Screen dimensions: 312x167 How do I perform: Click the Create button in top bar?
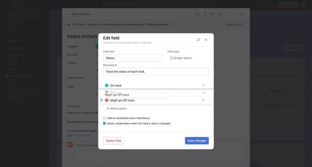21,5
